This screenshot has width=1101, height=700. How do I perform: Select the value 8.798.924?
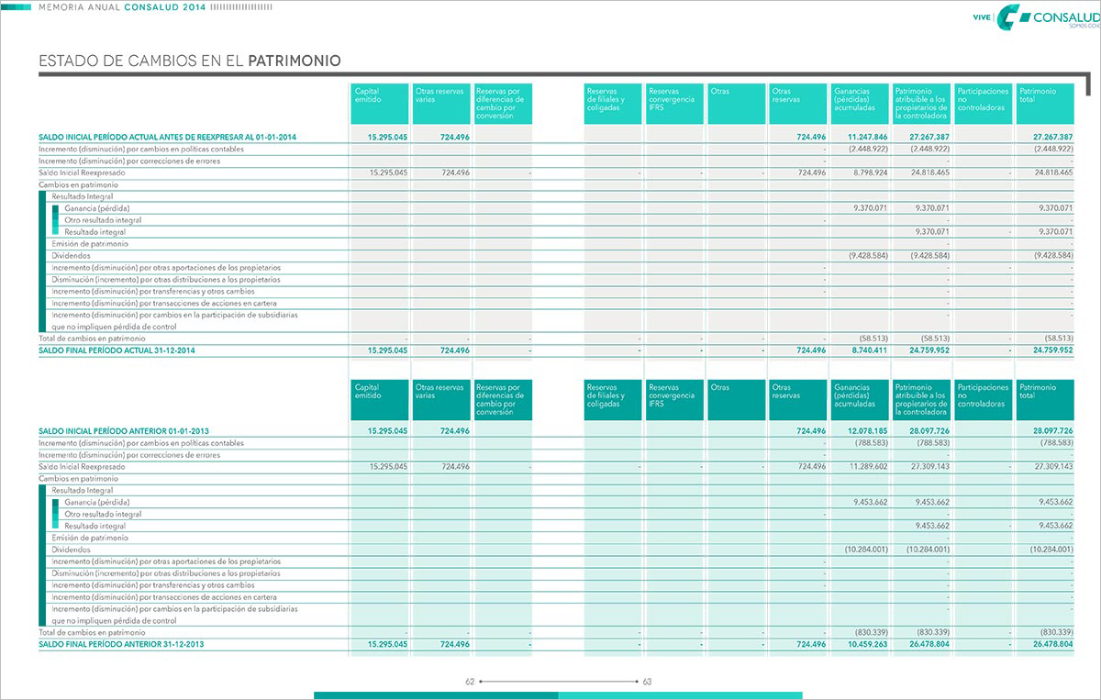click(870, 172)
